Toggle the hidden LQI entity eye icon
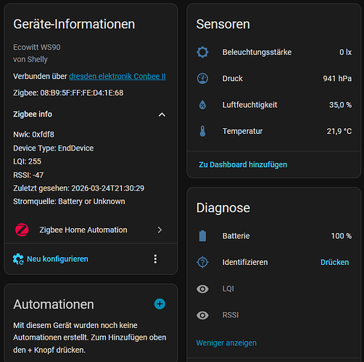 pyautogui.click(x=202, y=289)
